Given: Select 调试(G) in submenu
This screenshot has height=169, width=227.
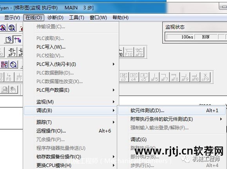Looking at the screenshot, I should [172, 140].
